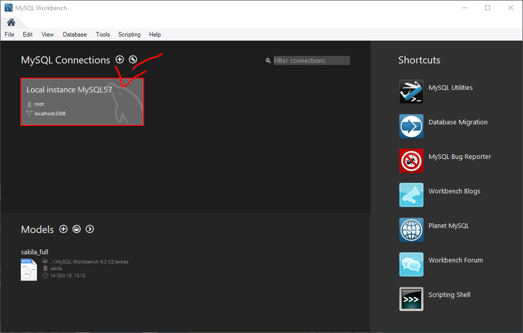Screen dimensions: 523x333
Task: Open the Database menu
Action: [x=75, y=35]
